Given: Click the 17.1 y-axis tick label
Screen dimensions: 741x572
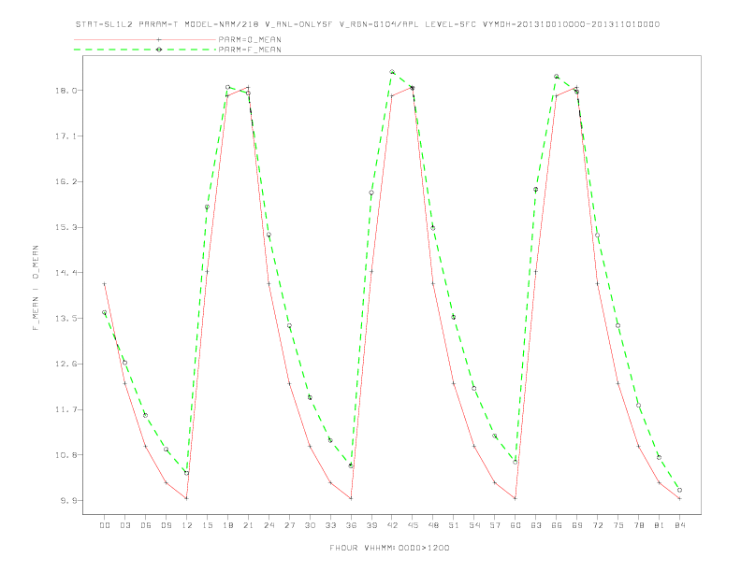Looking at the screenshot, I should click(66, 136).
